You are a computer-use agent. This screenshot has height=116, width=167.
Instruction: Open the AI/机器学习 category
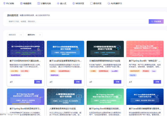point(115,3)
